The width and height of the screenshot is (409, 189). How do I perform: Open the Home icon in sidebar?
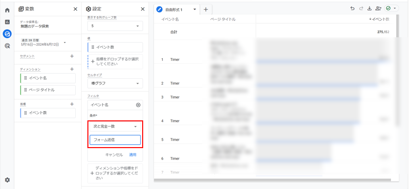(x=7, y=10)
